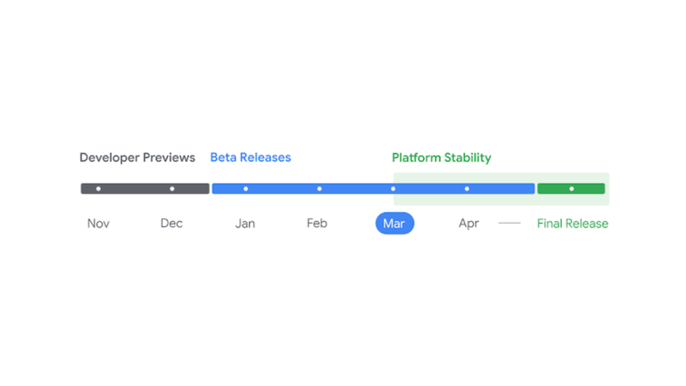The width and height of the screenshot is (686, 386).
Task: Click the Feb month label
Action: point(317,223)
